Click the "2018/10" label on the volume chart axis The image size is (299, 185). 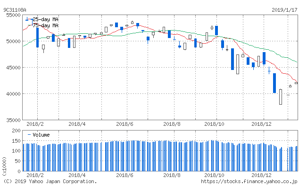[x=214, y=175]
